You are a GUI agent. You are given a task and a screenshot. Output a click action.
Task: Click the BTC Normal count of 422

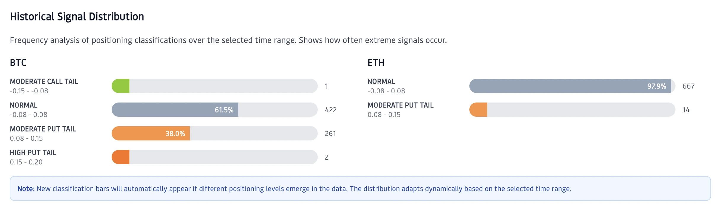coord(331,110)
